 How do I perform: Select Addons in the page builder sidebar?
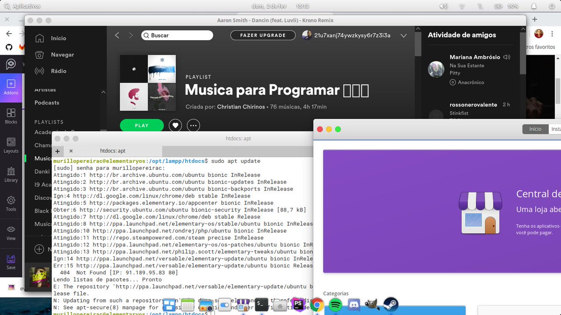[11, 87]
